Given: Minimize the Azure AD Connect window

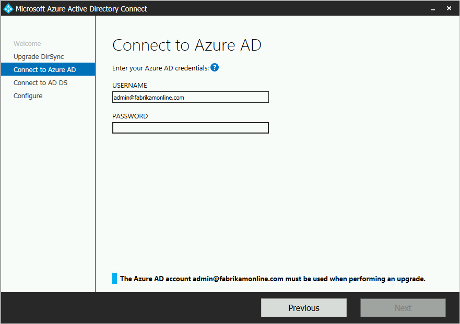Looking at the screenshot, I should click(x=432, y=8).
